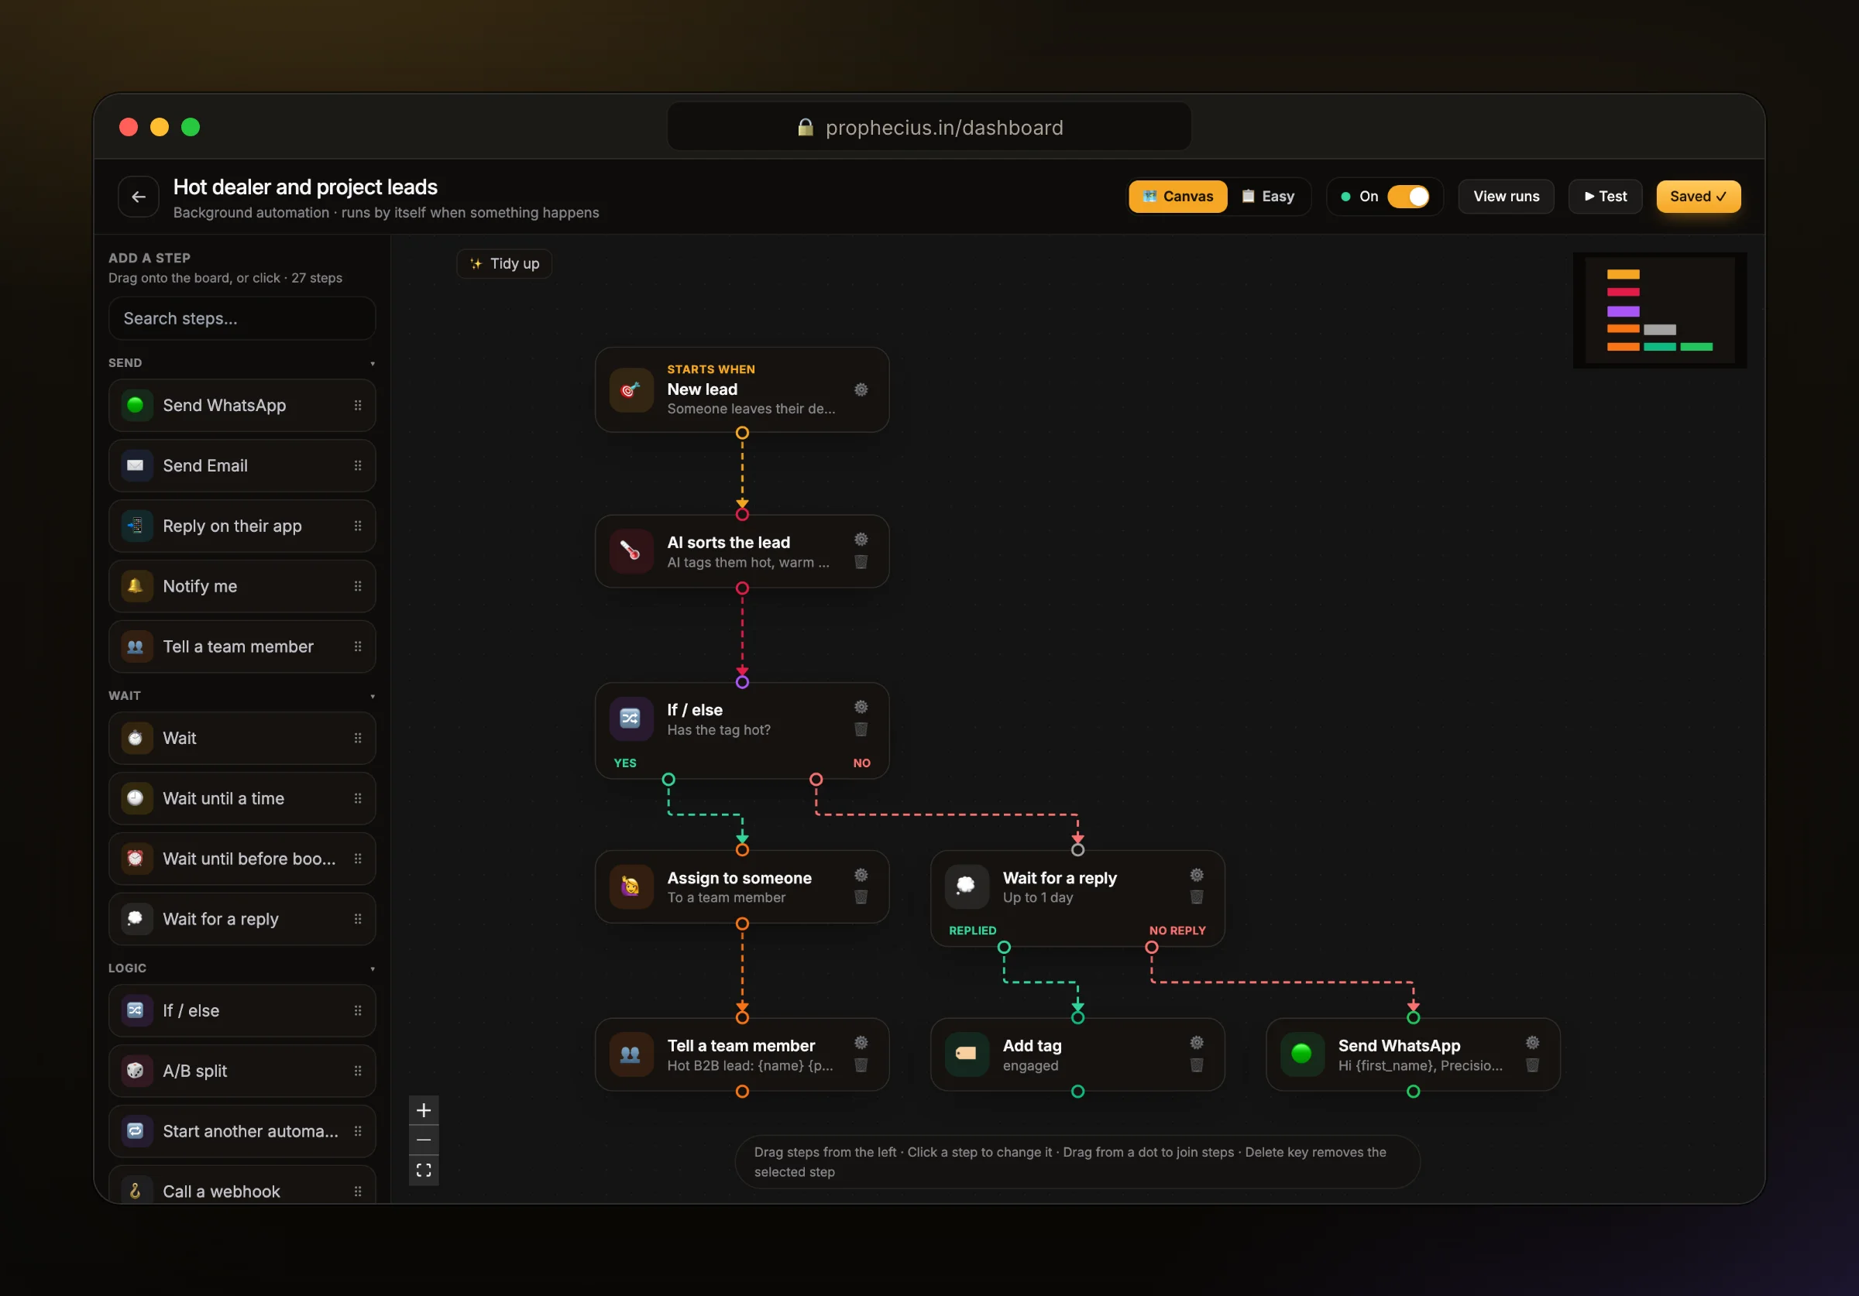This screenshot has height=1296, width=1859.
Task: Click the browser address bar
Action: click(929, 127)
